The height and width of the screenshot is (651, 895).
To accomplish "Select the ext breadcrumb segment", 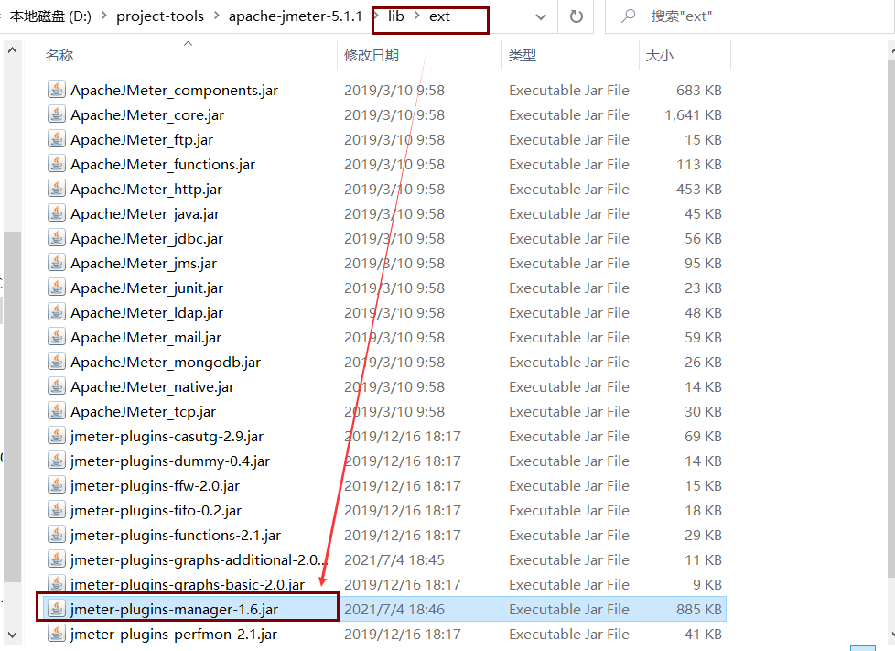I will (x=439, y=16).
